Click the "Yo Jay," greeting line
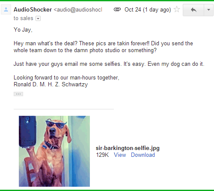 click(x=23, y=30)
